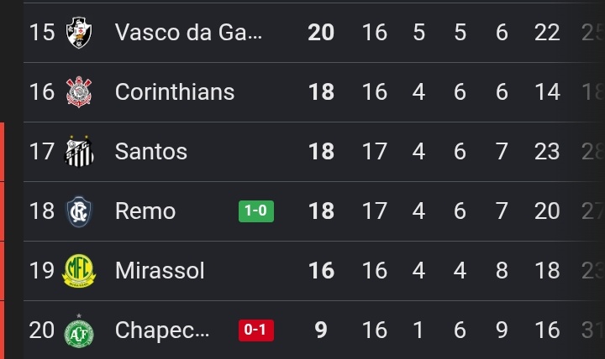Image resolution: width=605 pixels, height=359 pixels.
Task: Select the Chapecoense green crest
Action: pos(79,330)
